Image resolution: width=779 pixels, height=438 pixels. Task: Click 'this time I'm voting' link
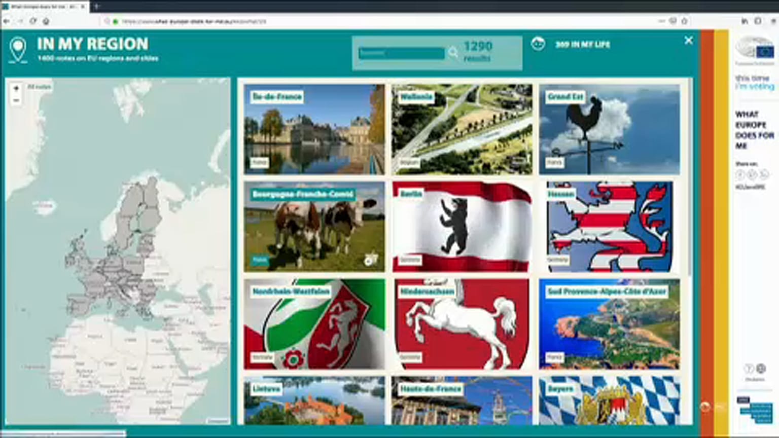click(x=755, y=82)
